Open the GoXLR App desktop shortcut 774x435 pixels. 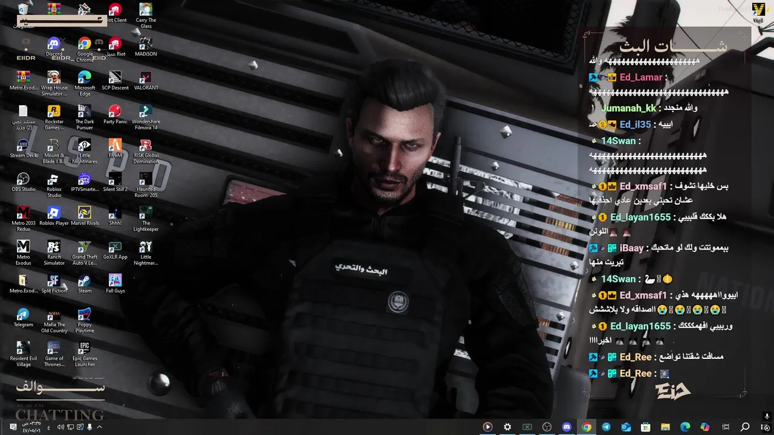115,250
